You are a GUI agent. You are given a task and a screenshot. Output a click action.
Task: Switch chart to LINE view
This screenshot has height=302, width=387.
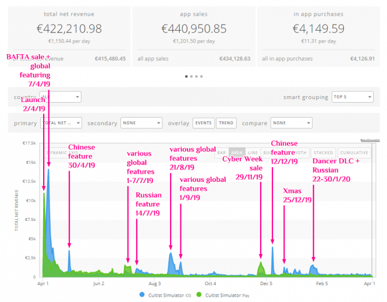pos(253,153)
